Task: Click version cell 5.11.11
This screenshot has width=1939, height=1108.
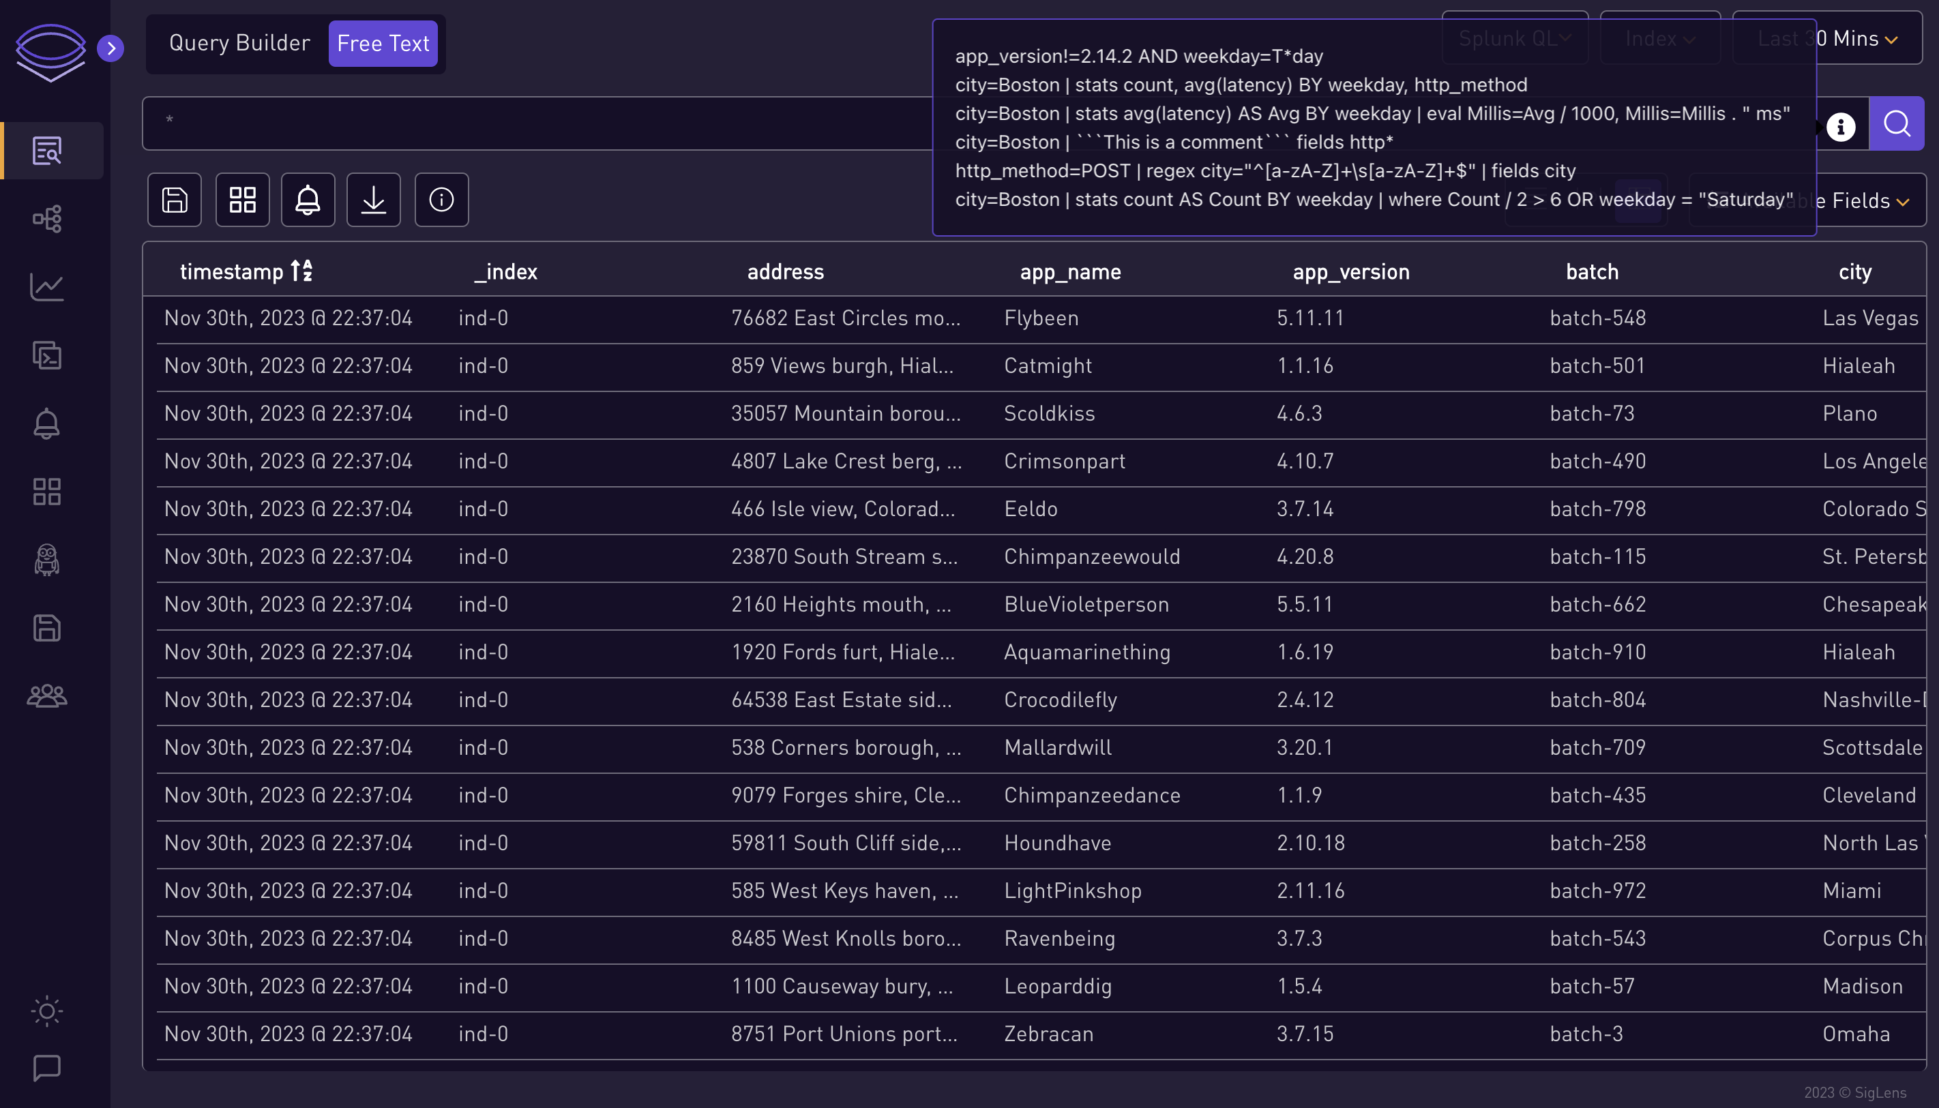Action: pos(1310,318)
